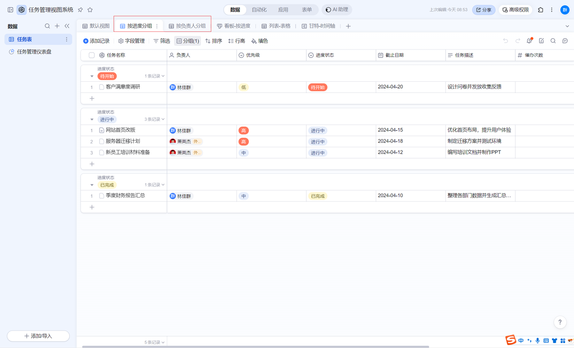Switch to the 看板-按进度 view tab
This screenshot has height=348, width=574.
point(234,26)
